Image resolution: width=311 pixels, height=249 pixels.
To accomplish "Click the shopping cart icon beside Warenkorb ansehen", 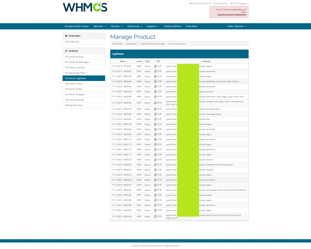I will point(190,4).
